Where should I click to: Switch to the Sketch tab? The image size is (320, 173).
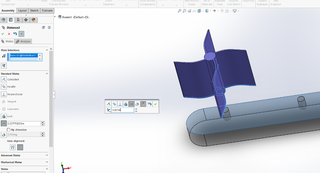coord(34,11)
